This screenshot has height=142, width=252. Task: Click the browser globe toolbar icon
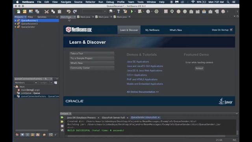111,11
